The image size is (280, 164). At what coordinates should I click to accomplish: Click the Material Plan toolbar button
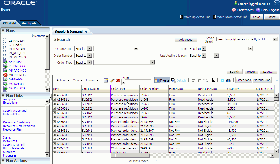(x=262, y=80)
